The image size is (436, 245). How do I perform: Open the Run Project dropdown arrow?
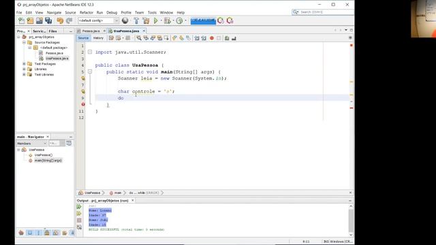(161, 20)
